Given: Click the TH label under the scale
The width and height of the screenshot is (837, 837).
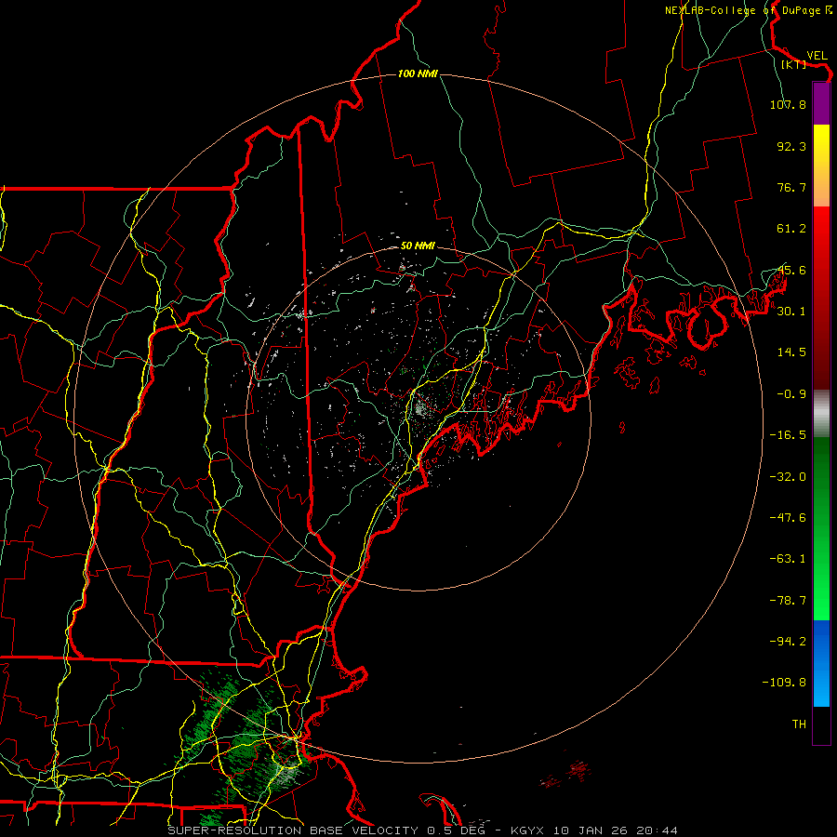Looking at the screenshot, I should (x=799, y=724).
